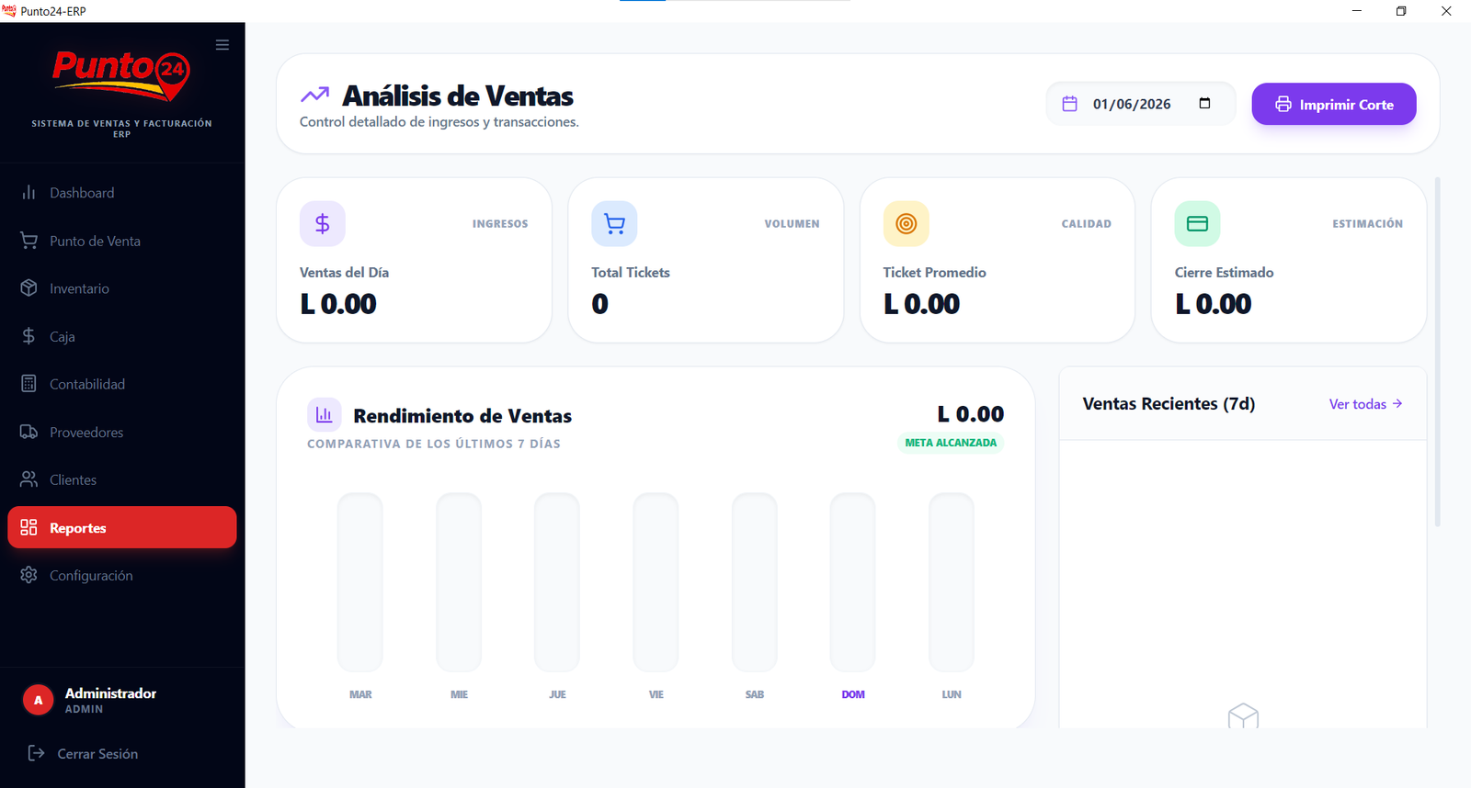Click the bar chart Rendimiento icon

(324, 415)
